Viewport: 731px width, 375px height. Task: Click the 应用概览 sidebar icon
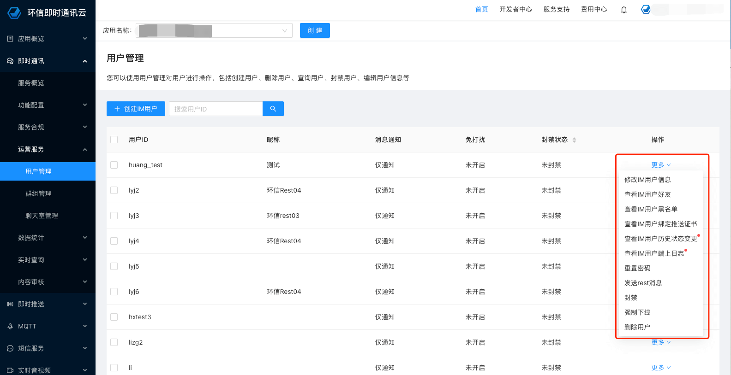(x=10, y=39)
